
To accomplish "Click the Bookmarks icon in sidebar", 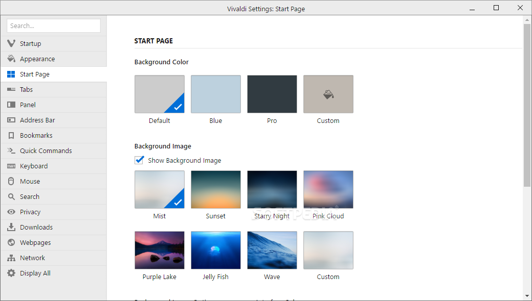I will pos(11,135).
